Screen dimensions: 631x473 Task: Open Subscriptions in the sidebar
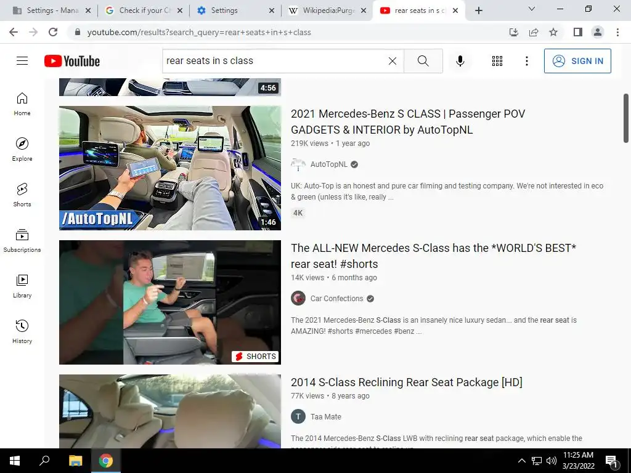point(22,241)
